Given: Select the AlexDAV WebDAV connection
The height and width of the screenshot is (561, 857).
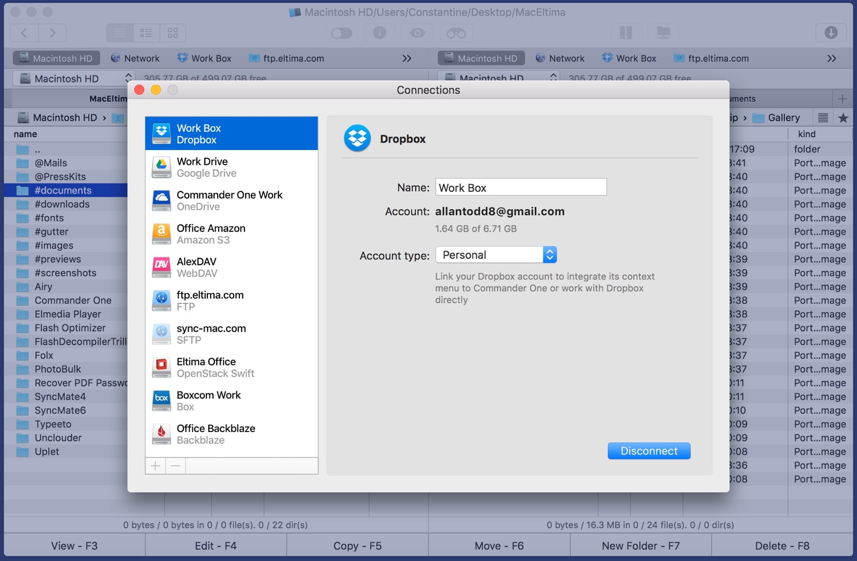Looking at the screenshot, I should 231,267.
